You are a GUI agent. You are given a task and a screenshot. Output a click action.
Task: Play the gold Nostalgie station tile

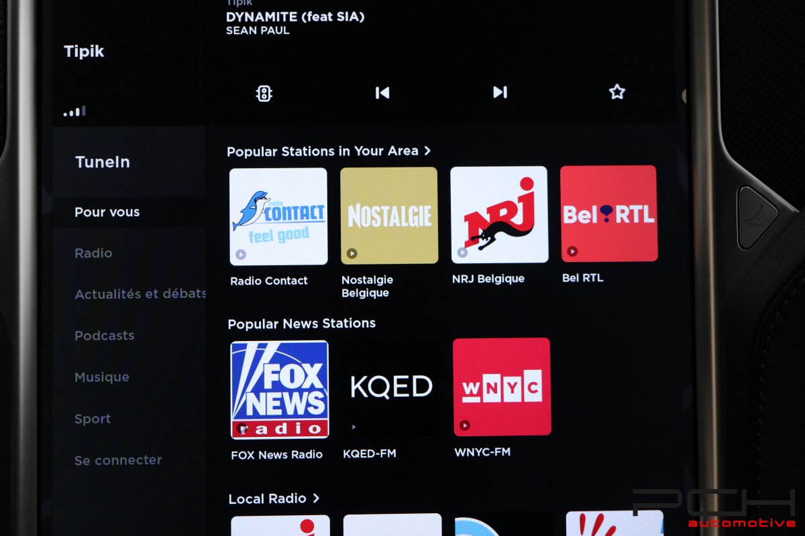[x=389, y=216]
